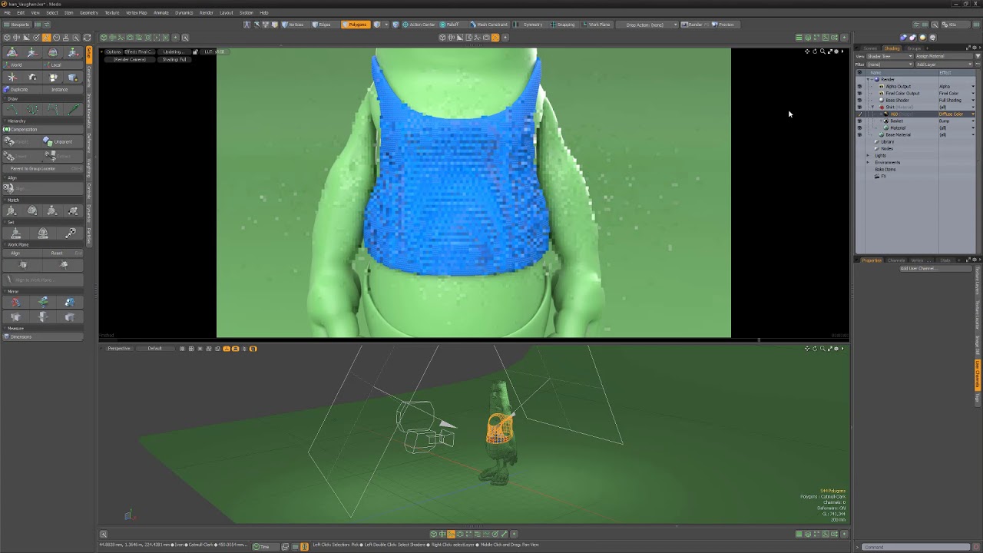Toggle visibility of Base Material layer

pyautogui.click(x=859, y=134)
